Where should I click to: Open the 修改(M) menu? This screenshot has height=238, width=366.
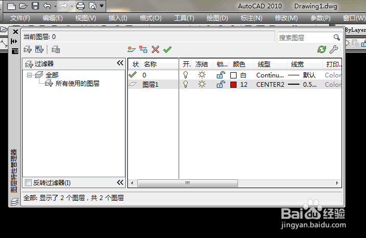coord(286,18)
